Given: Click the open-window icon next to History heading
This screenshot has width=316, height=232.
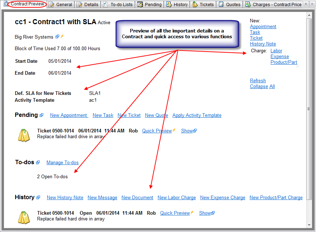Looking at the screenshot, I should tap(38, 198).
